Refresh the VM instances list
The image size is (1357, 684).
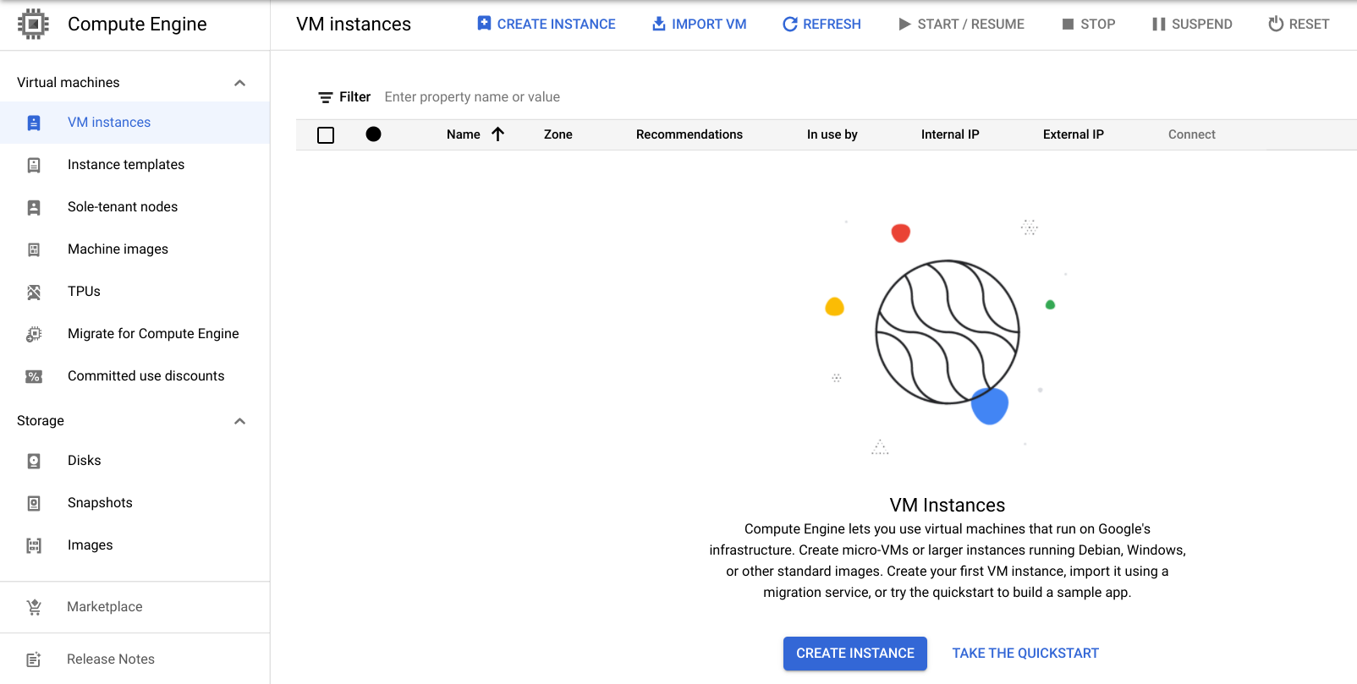coord(821,24)
